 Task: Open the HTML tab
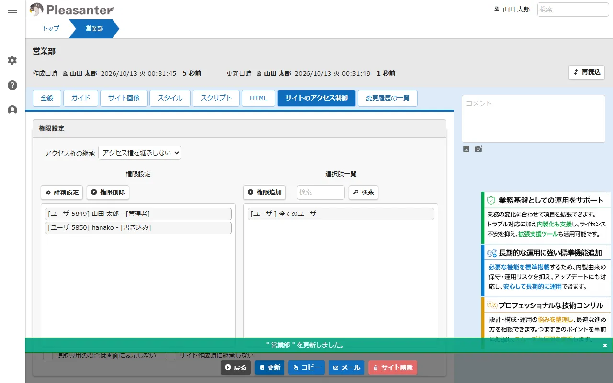click(x=259, y=98)
